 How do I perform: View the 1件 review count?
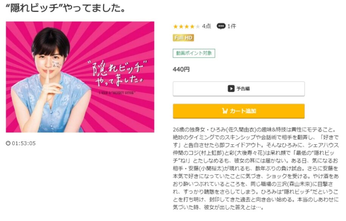[232, 26]
